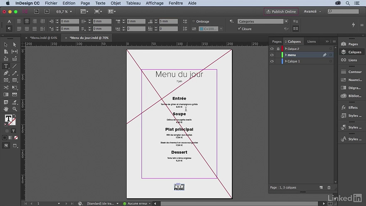Screen dimensions: 366x206
Task: Click the green menu layer color swatch
Action: [282, 55]
